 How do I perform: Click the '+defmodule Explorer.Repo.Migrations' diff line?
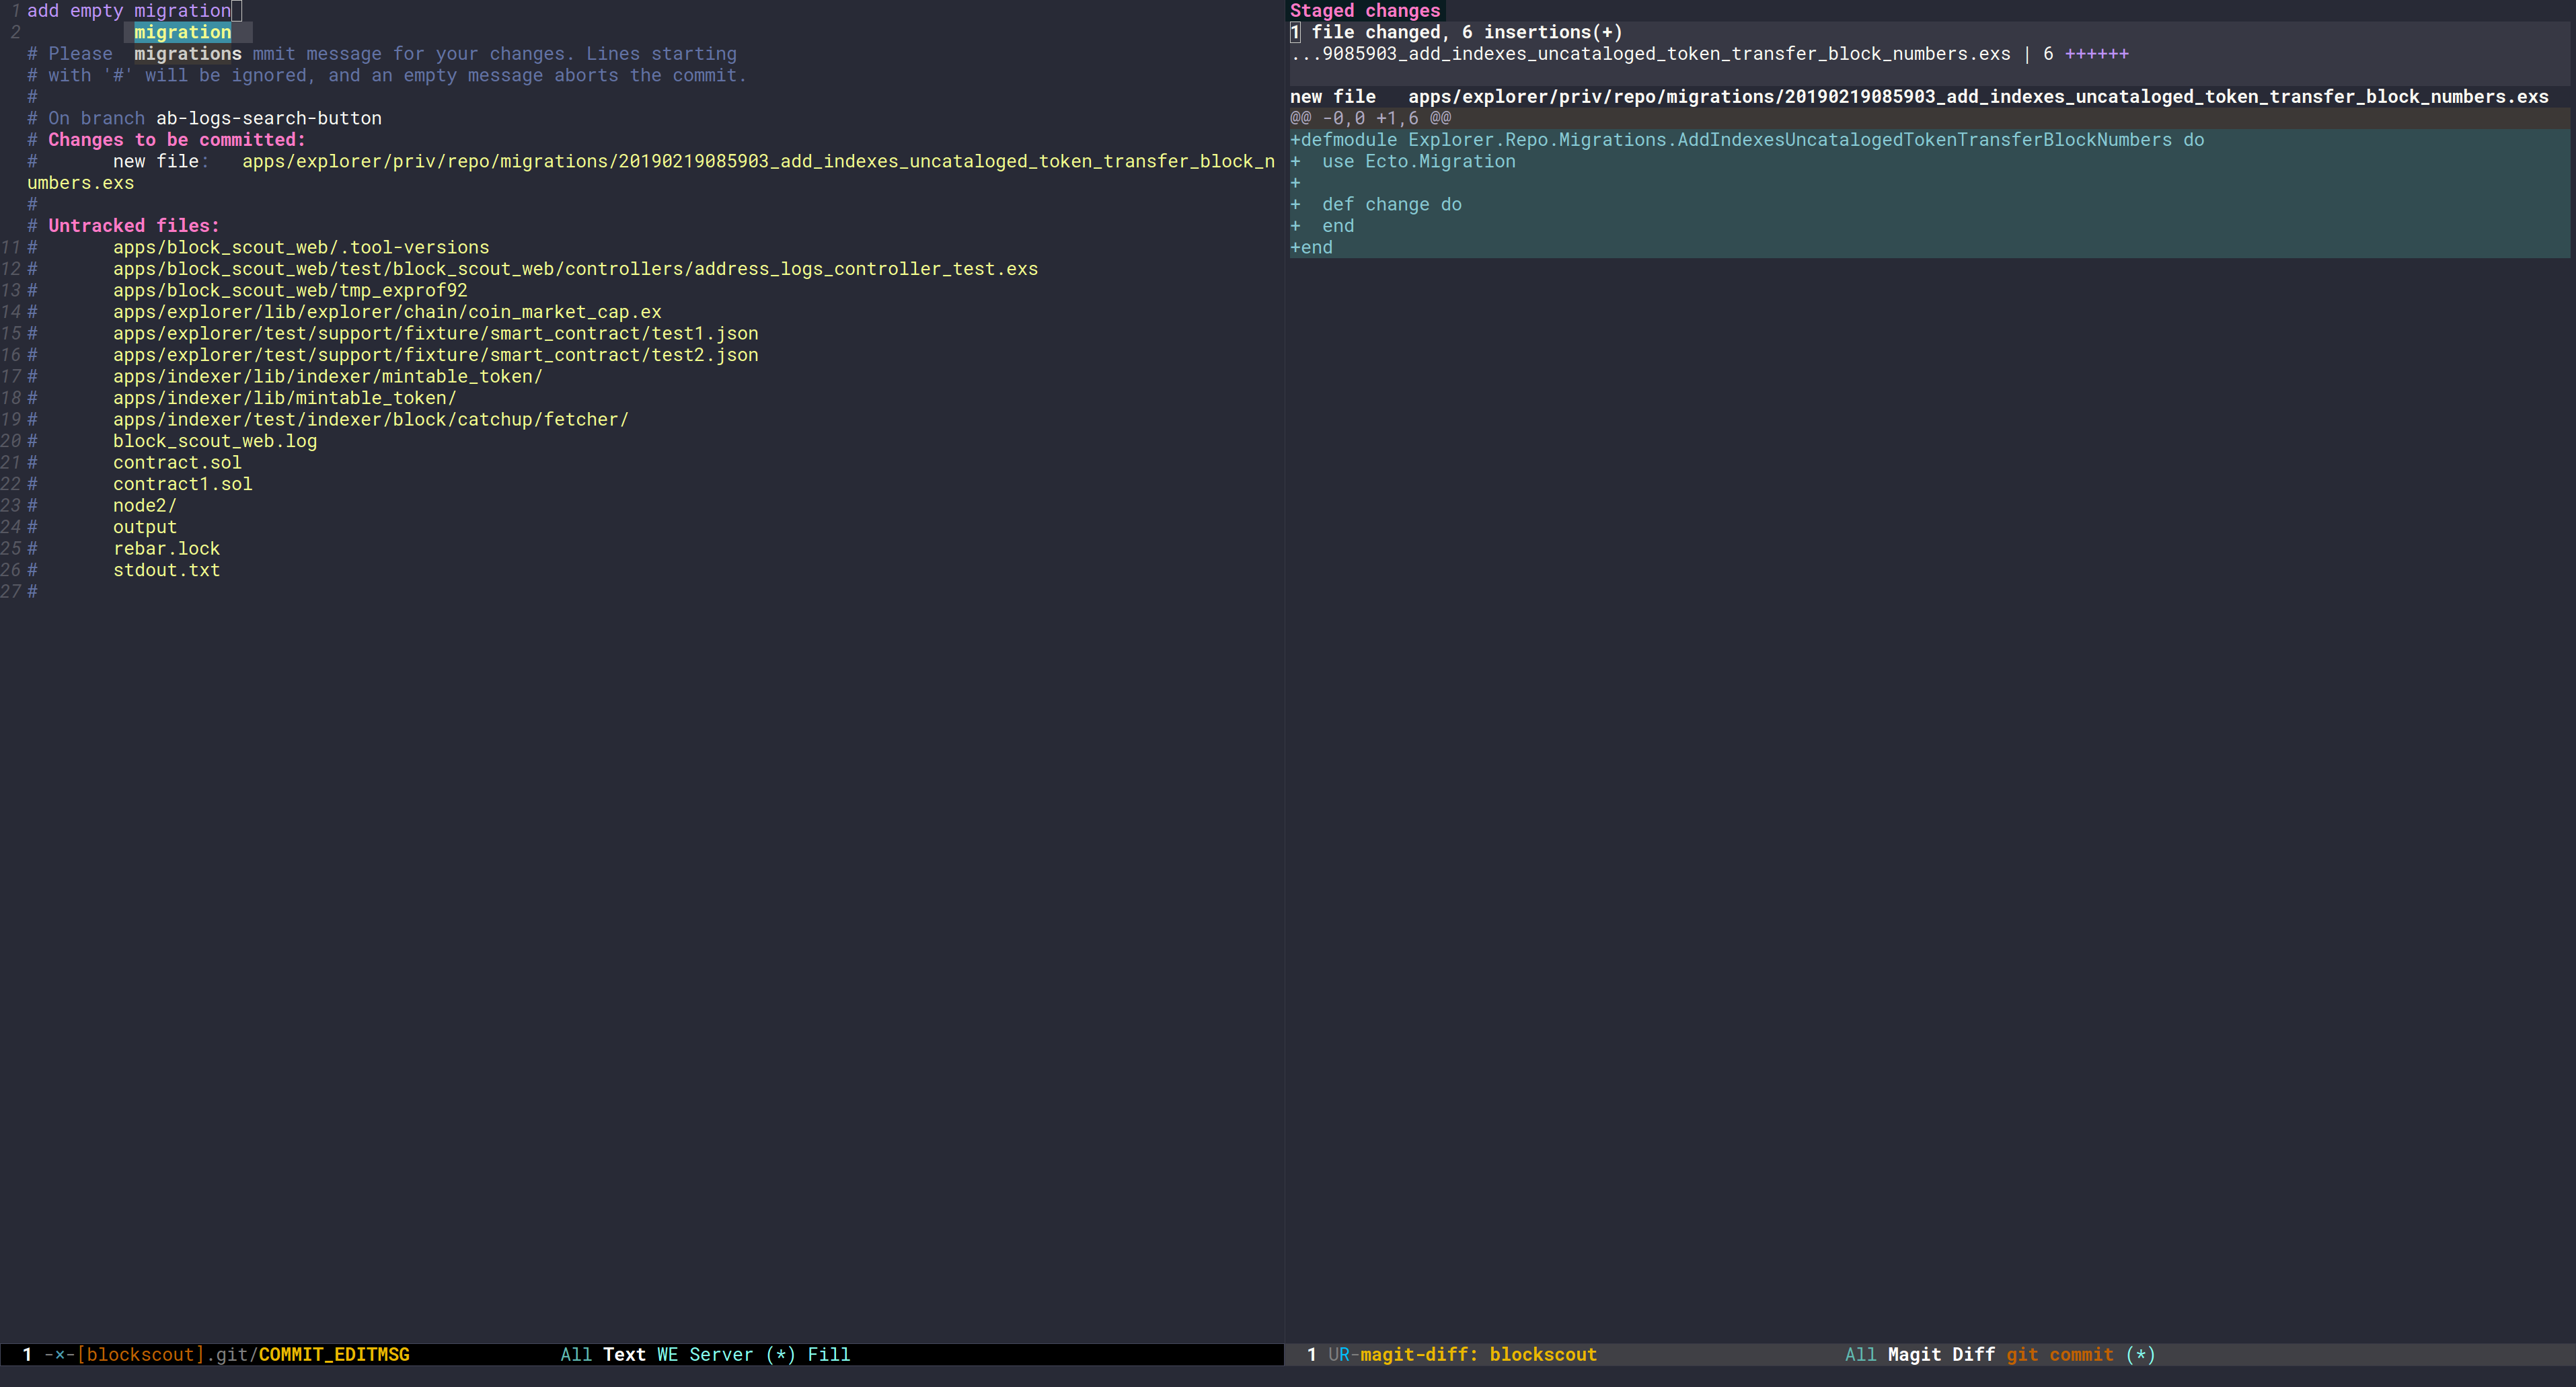pyautogui.click(x=1747, y=140)
